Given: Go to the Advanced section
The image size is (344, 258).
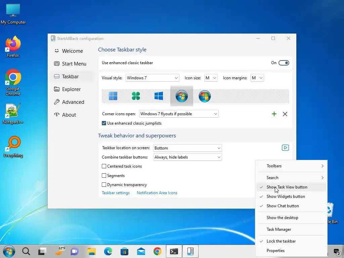Looking at the screenshot, I should pos(72,102).
